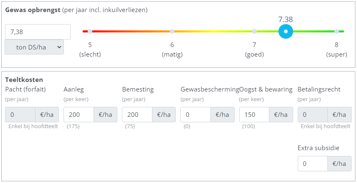
Task: Open the ton DS/ha unit dropdown
Action: tap(34, 47)
